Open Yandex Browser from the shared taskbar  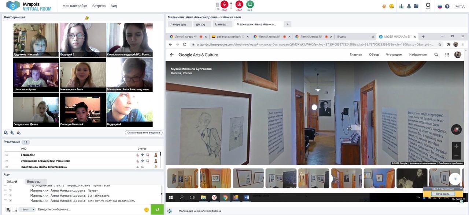point(214,197)
